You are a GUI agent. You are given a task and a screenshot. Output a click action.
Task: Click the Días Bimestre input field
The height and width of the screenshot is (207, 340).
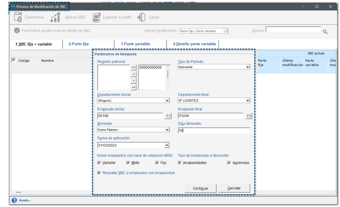(x=214, y=131)
